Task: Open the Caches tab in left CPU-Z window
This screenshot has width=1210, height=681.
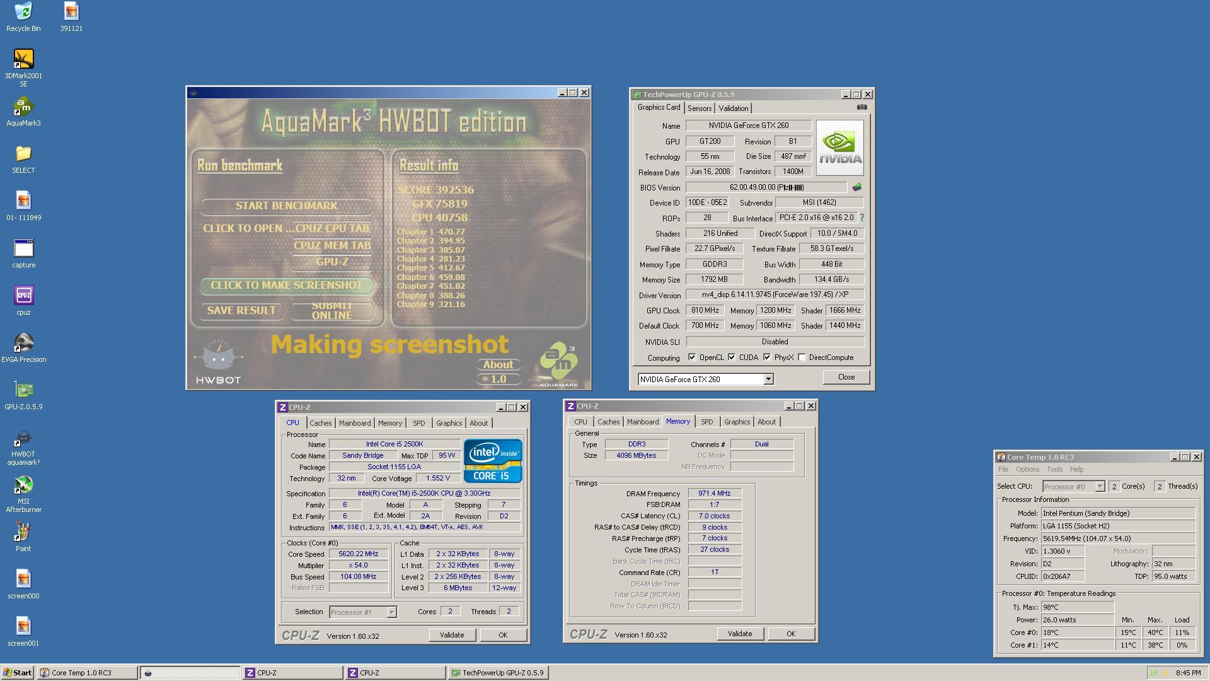Action: click(320, 423)
